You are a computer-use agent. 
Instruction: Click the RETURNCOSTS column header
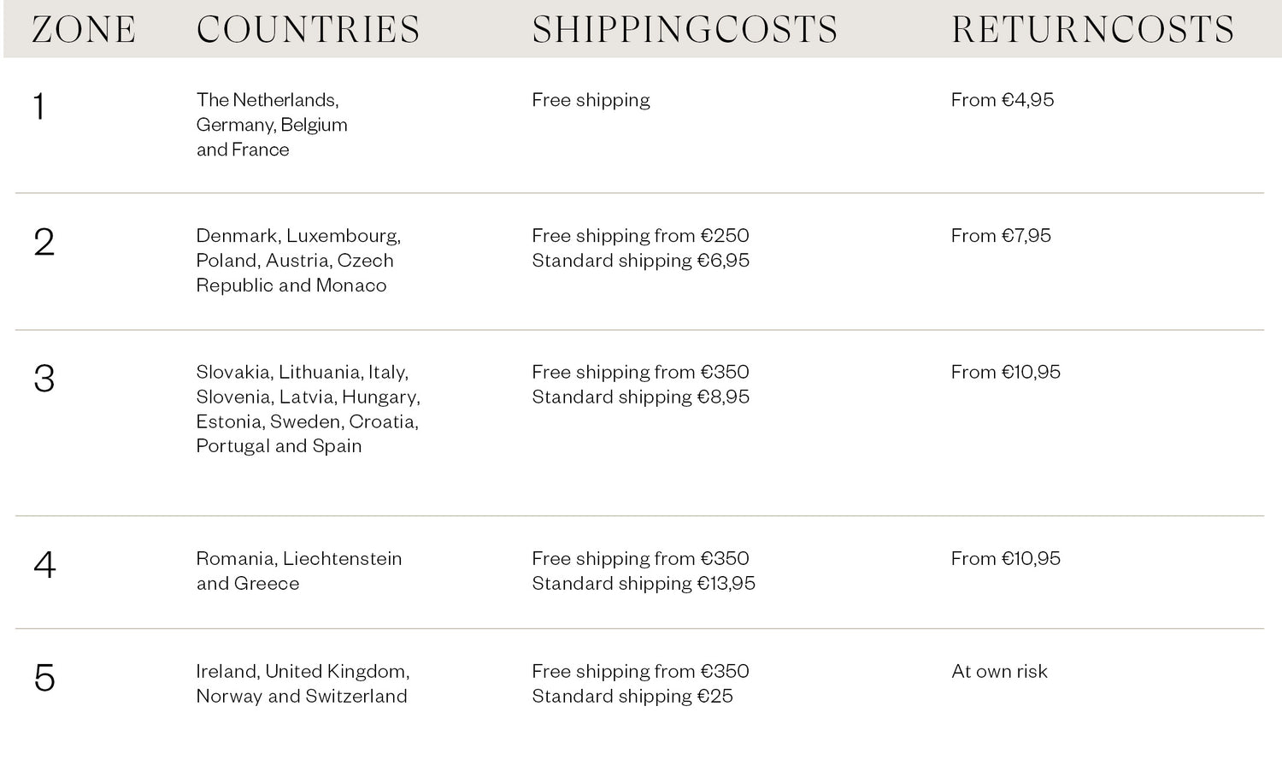[x=1092, y=30]
